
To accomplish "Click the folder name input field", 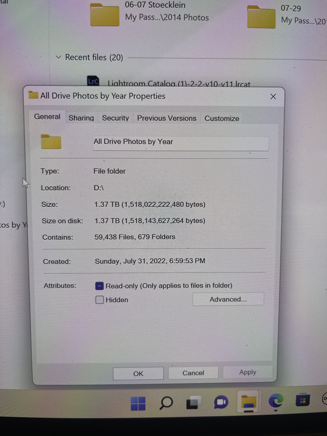I will click(x=181, y=143).
